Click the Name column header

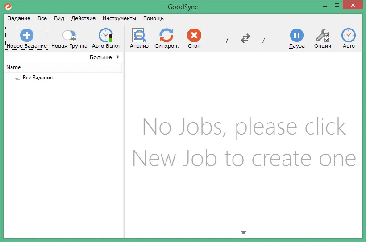point(63,67)
